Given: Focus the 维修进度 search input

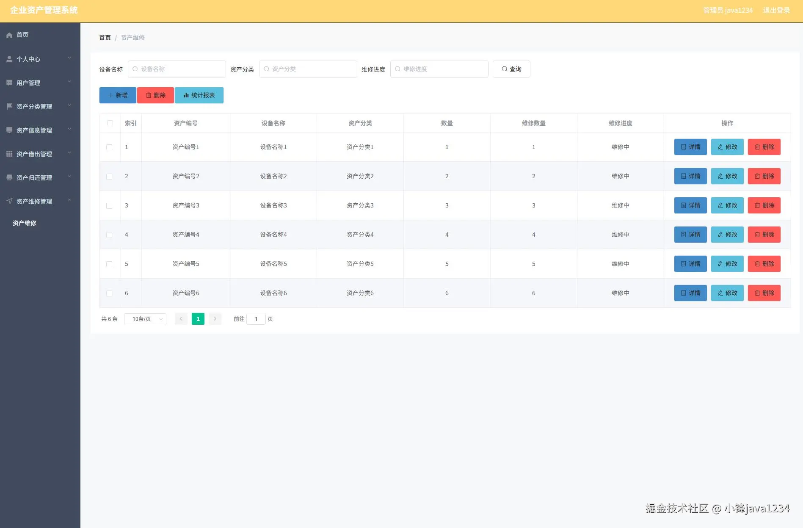Looking at the screenshot, I should 439,69.
